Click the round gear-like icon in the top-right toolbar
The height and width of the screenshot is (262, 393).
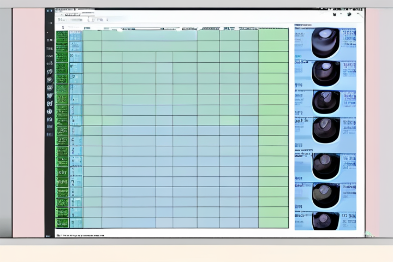click(348, 15)
